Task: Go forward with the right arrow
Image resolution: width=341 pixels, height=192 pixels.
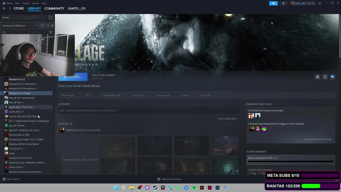Action: tap(10, 9)
